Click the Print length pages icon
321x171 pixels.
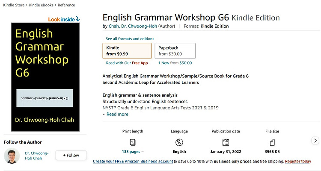tap(133, 142)
